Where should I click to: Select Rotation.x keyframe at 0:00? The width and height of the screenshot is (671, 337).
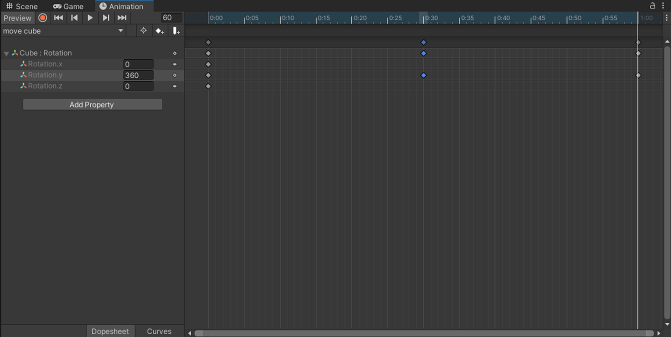pyautogui.click(x=208, y=64)
